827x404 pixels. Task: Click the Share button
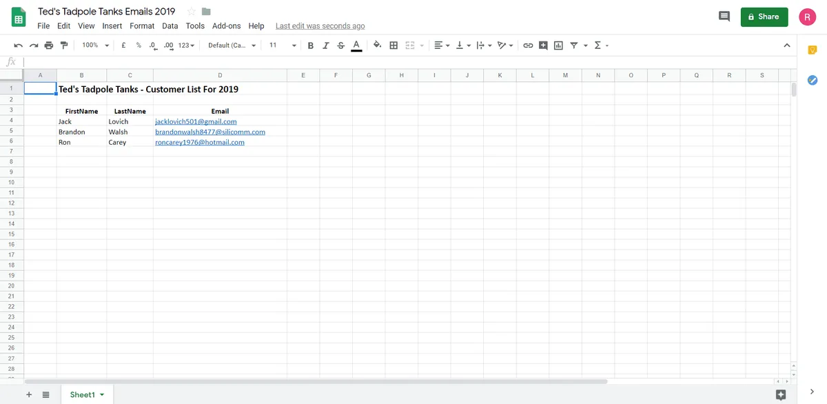764,17
